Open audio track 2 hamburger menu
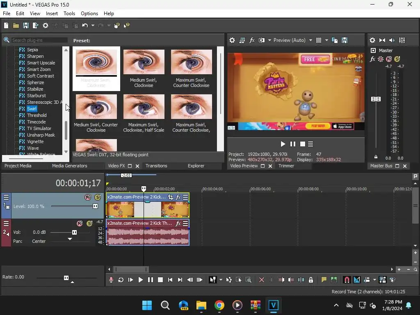This screenshot has height=315, width=420. point(6,224)
